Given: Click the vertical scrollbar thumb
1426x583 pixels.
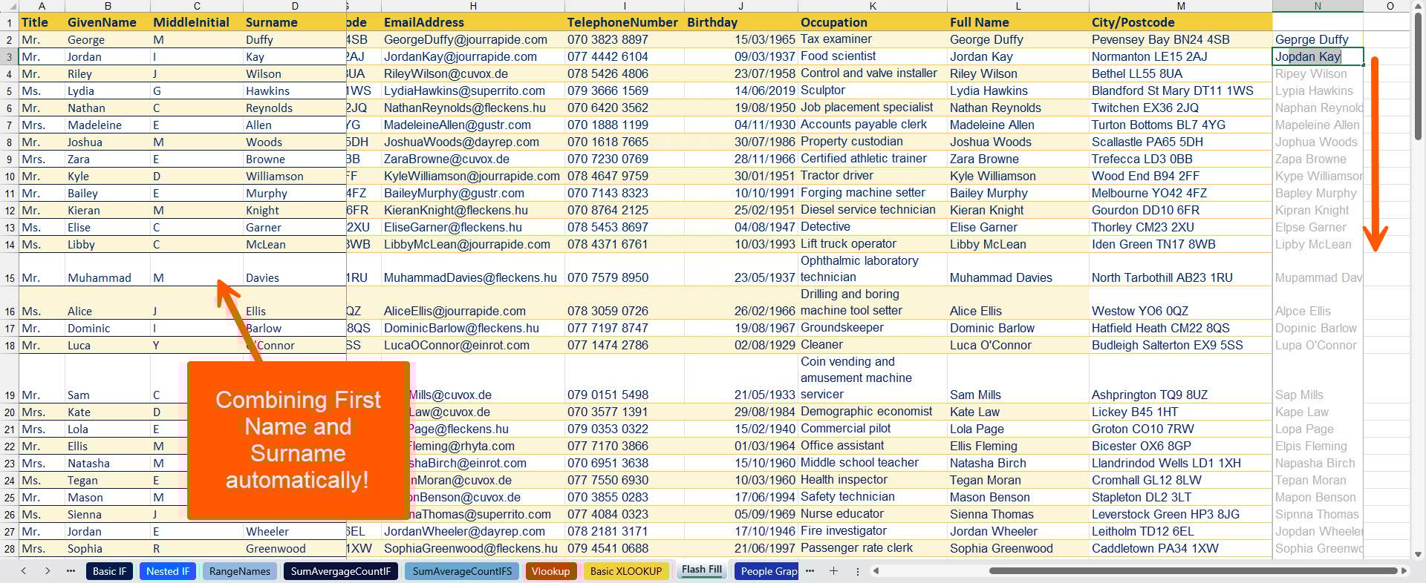Looking at the screenshot, I should [1418, 77].
